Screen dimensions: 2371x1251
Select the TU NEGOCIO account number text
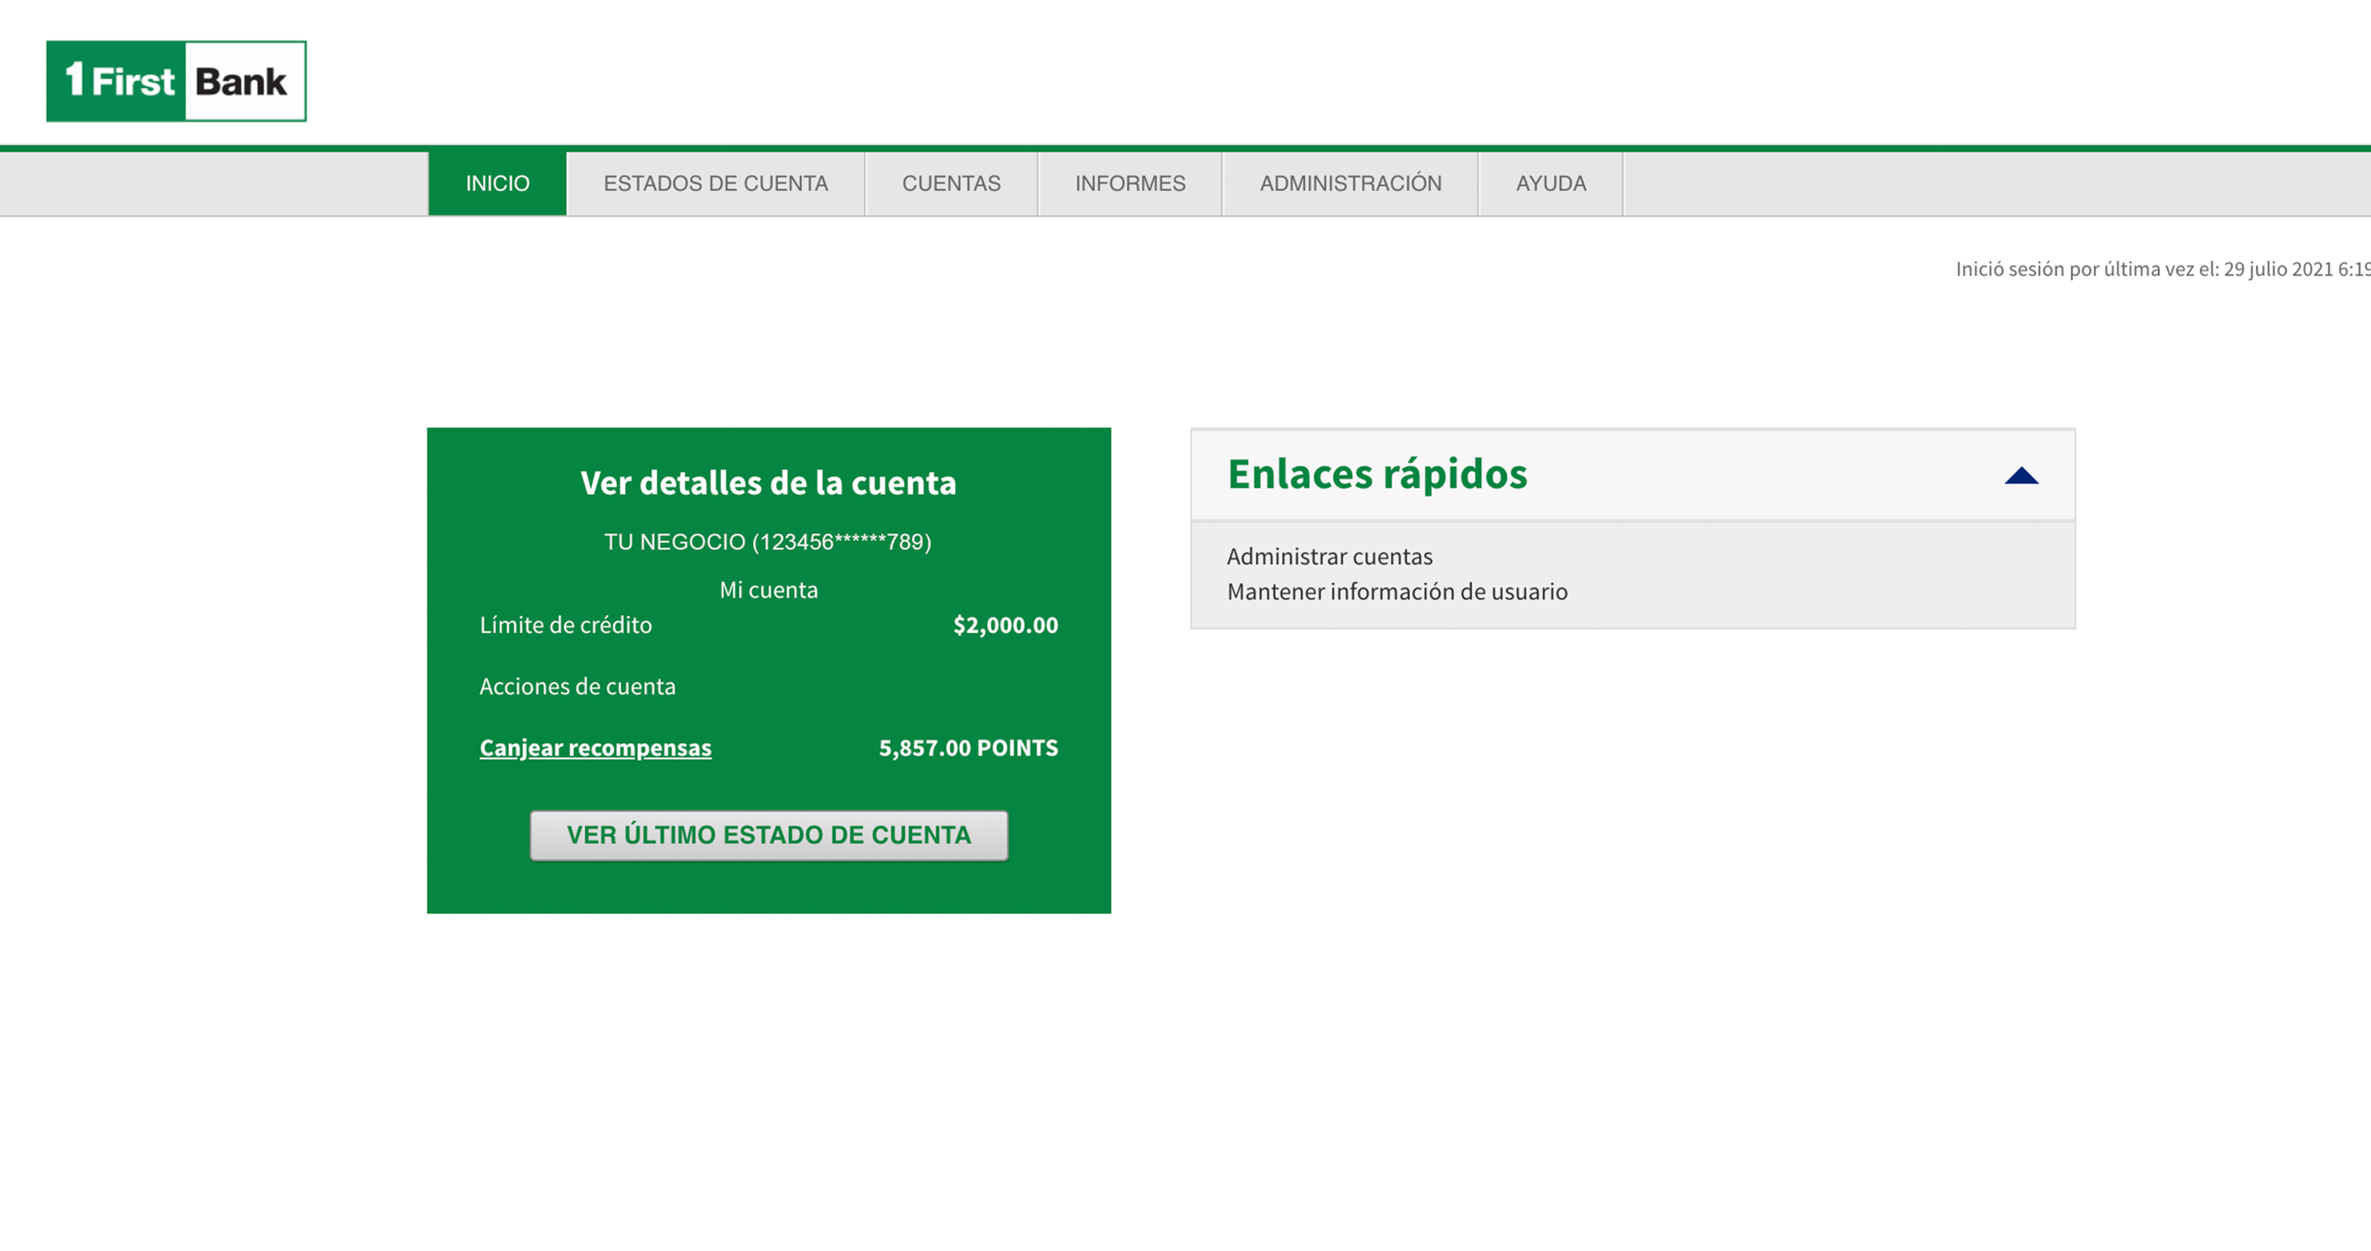768,541
